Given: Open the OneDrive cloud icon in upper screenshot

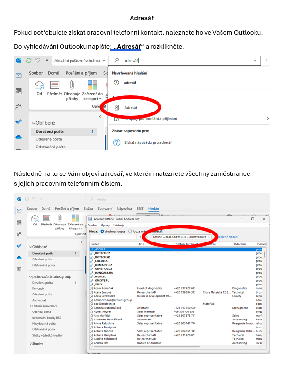Looking at the screenshot, I should point(18,137).
